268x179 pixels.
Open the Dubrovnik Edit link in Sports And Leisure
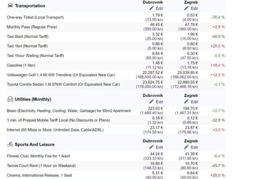[x=159, y=147]
